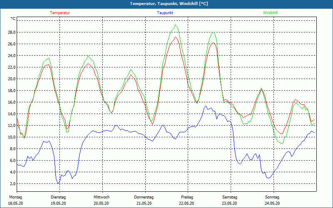333x208 pixels.
Task: Click the 22.05.20 date label
Action: coord(187,203)
